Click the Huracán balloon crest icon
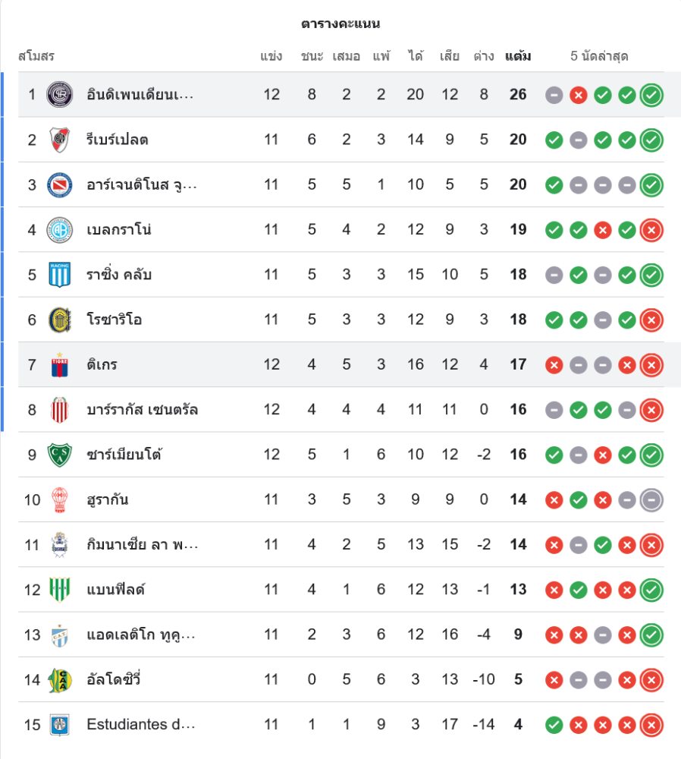The image size is (681, 759). 59,499
